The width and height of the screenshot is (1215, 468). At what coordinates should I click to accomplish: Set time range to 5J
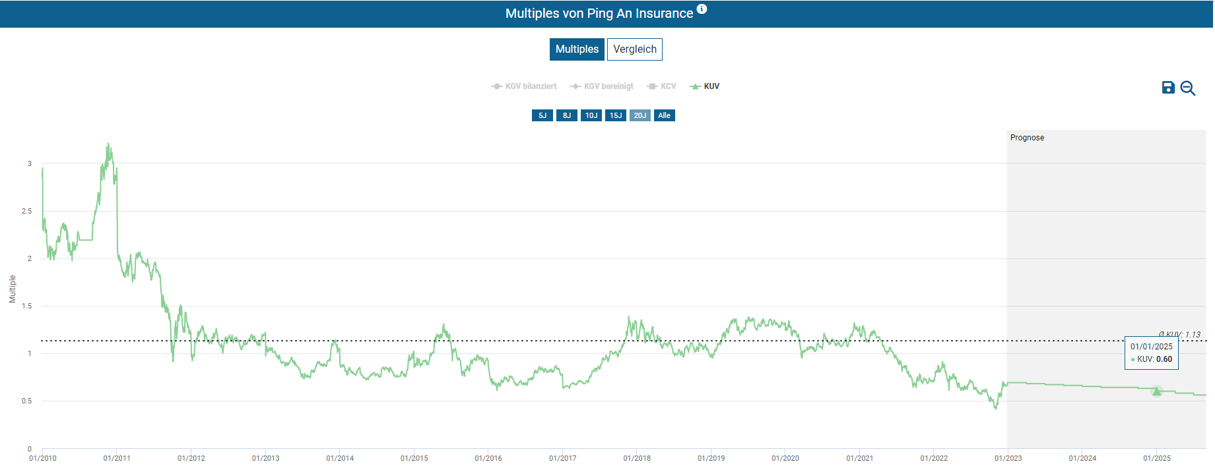[x=542, y=115]
